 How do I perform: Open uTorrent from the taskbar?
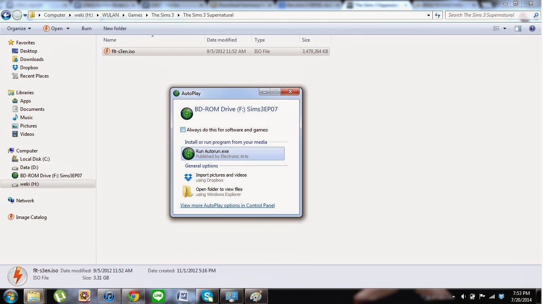(60, 296)
